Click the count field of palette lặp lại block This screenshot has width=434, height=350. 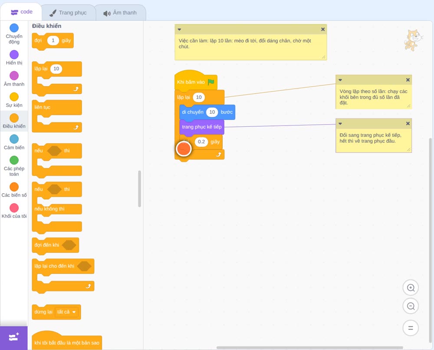56,69
